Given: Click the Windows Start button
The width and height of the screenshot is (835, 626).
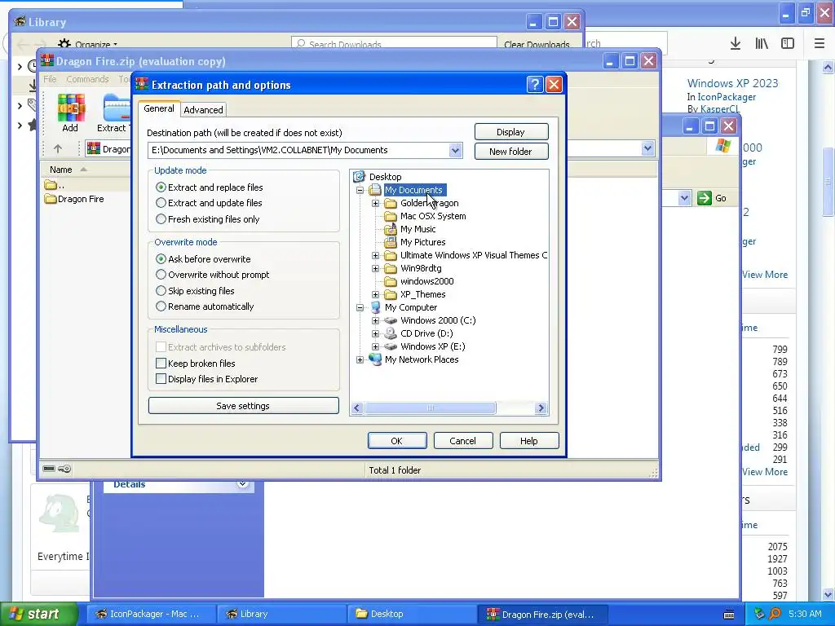Looking at the screenshot, I should coord(39,614).
